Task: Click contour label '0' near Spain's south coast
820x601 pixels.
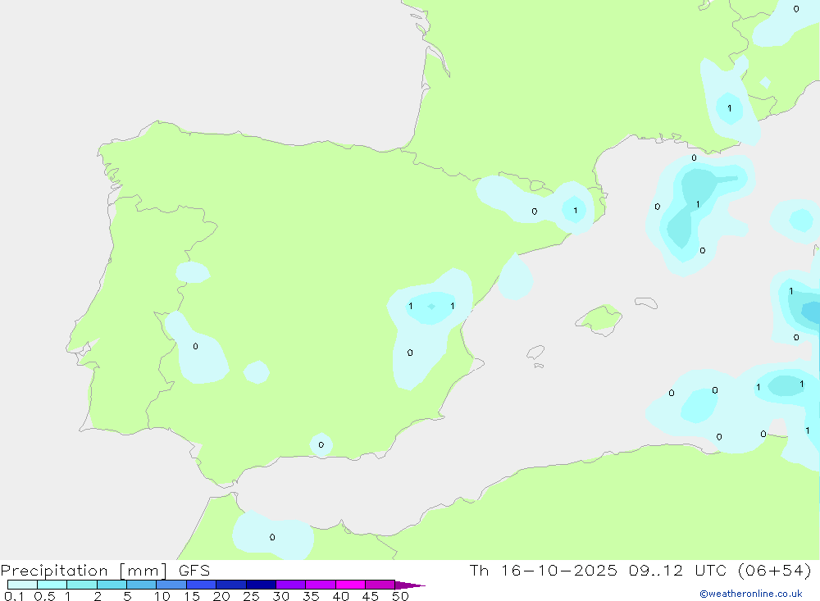Action: click(321, 444)
